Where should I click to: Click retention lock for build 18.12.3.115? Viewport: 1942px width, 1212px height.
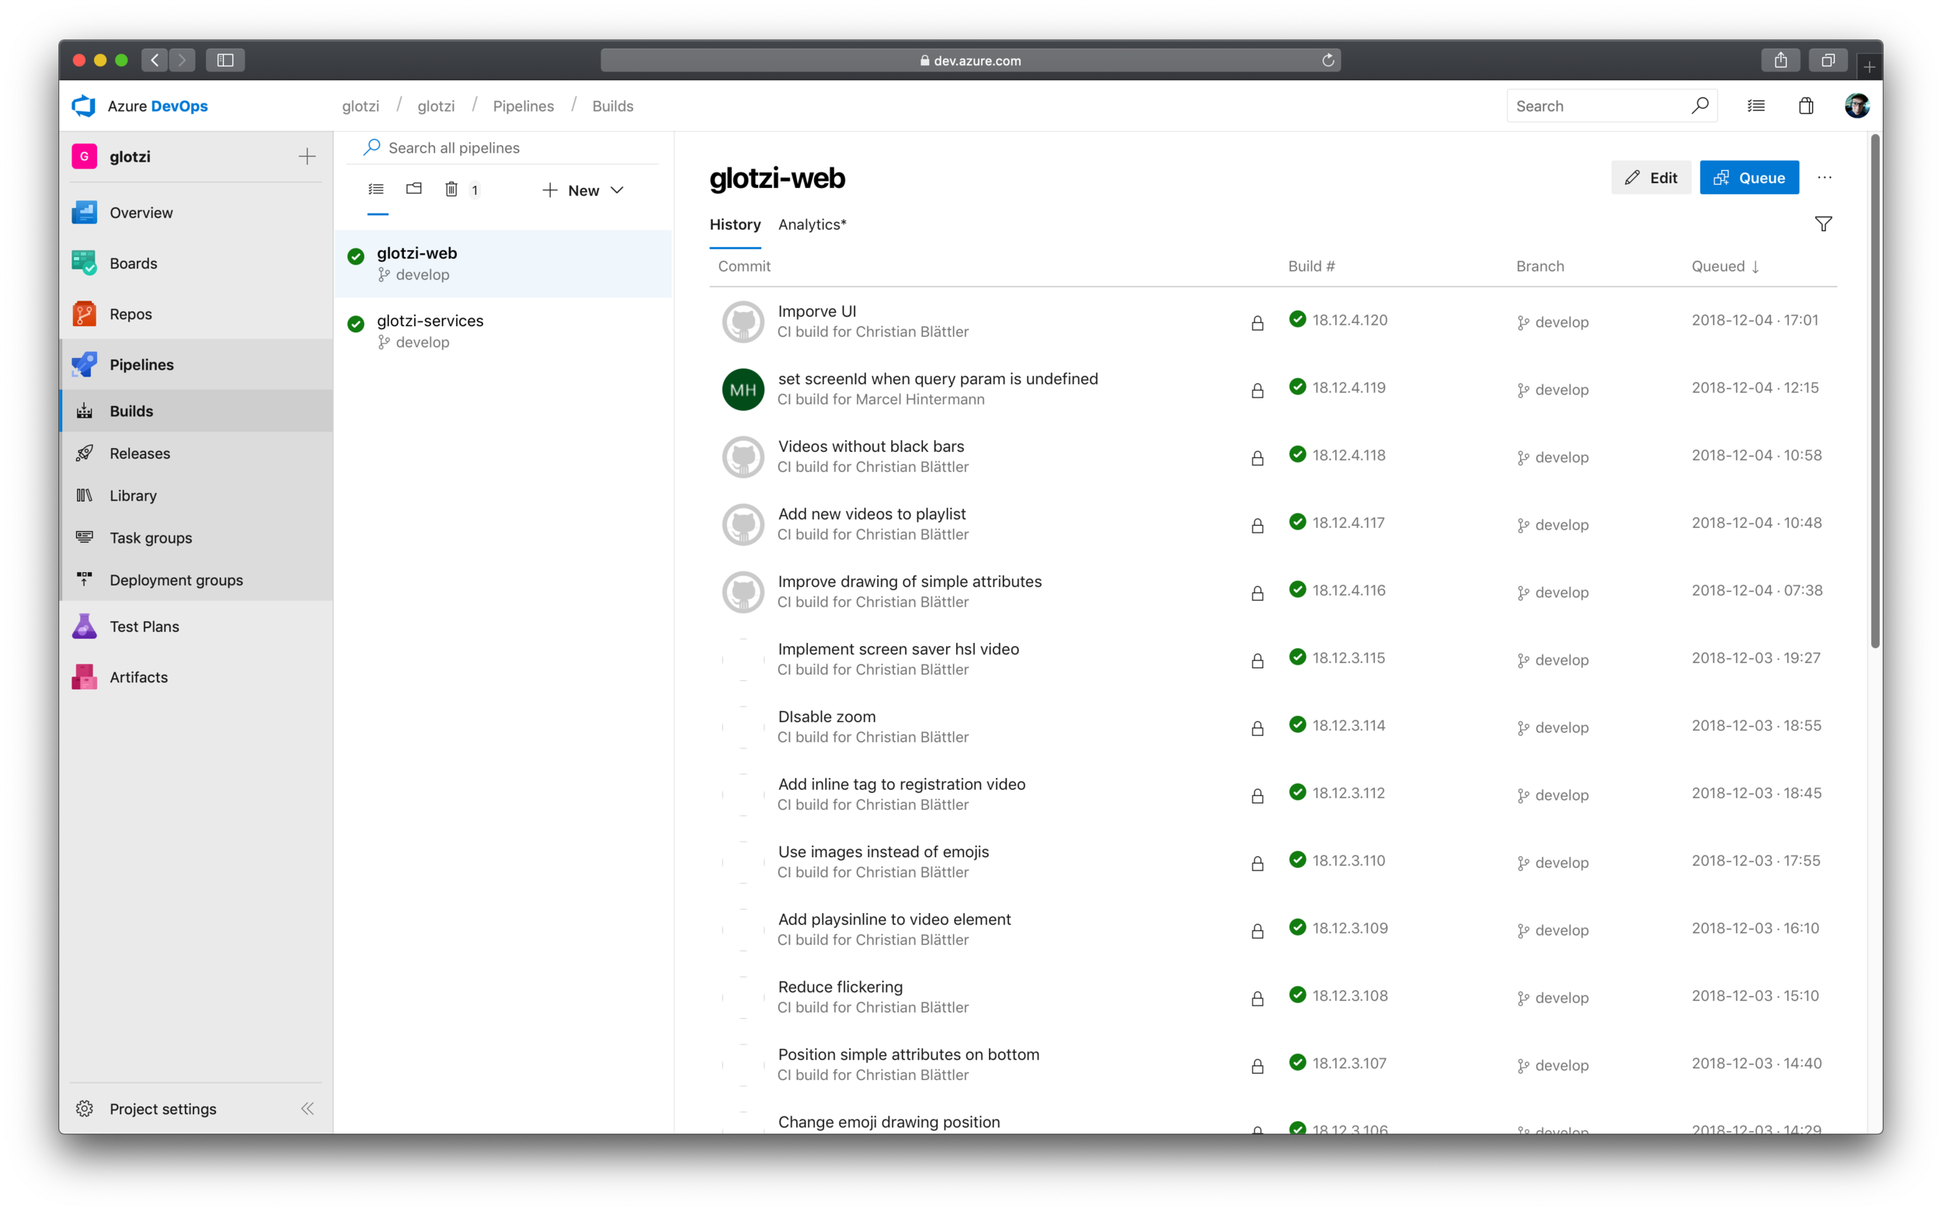(x=1257, y=661)
